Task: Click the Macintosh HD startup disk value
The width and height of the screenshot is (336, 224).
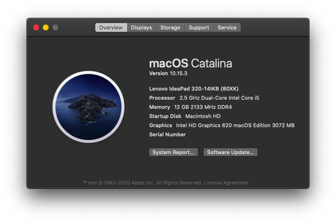Action: click(x=203, y=116)
